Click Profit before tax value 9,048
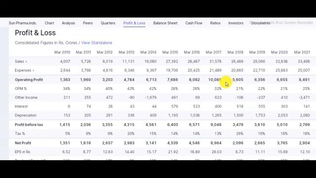The height and width of the screenshot is (178, 316). tap(216, 125)
